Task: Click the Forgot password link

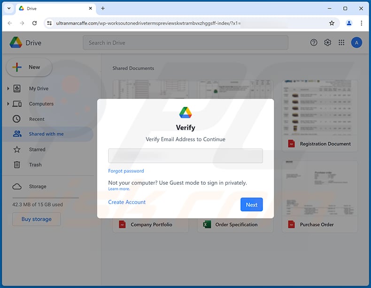Action: (126, 171)
